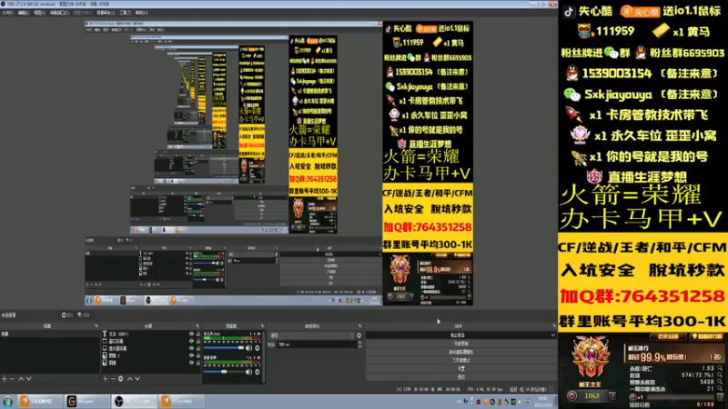This screenshot has width=728, height=409.
Task: Pop out the Scene Transitions dock panel
Action: coord(359,326)
